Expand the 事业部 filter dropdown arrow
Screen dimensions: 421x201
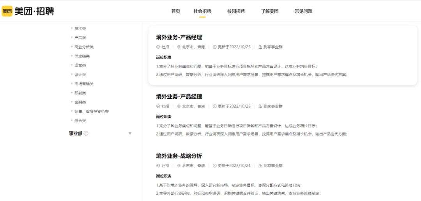click(x=130, y=133)
